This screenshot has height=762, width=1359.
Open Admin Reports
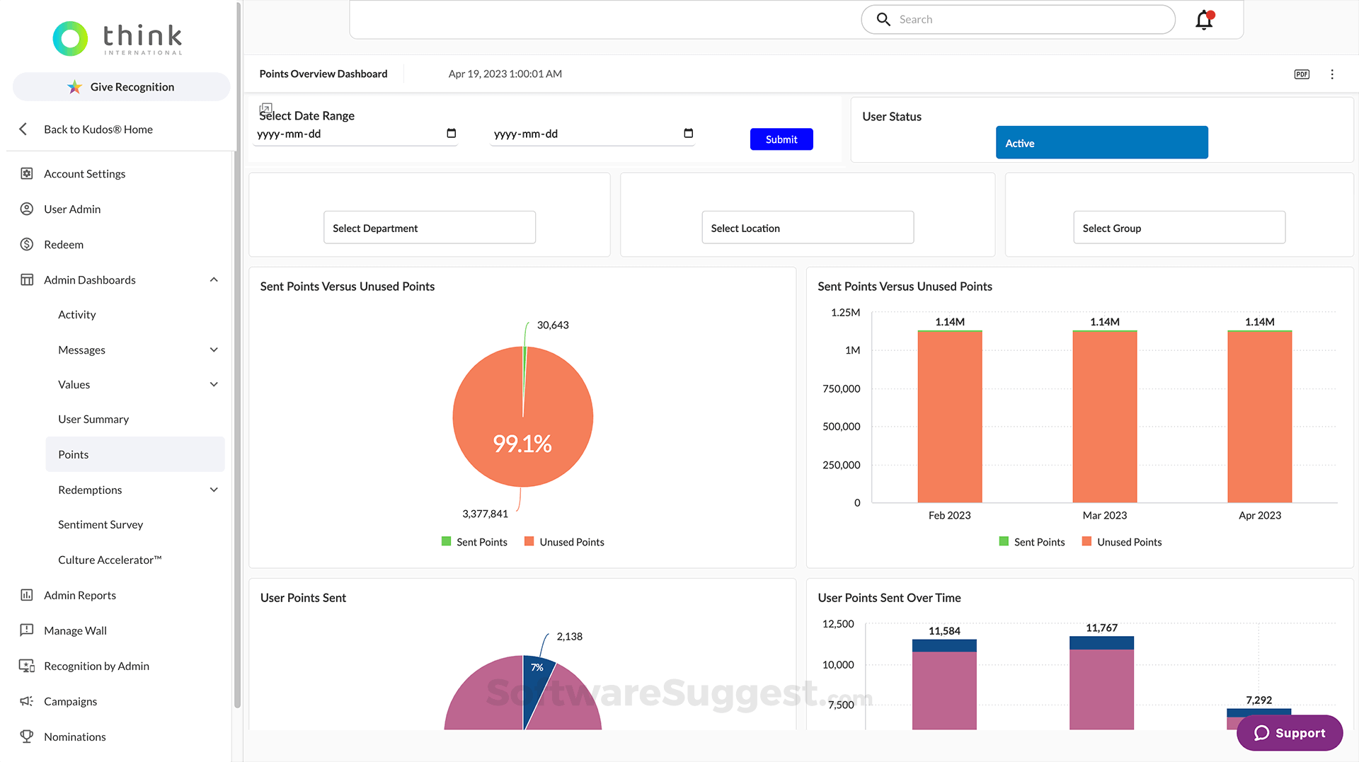coord(79,595)
